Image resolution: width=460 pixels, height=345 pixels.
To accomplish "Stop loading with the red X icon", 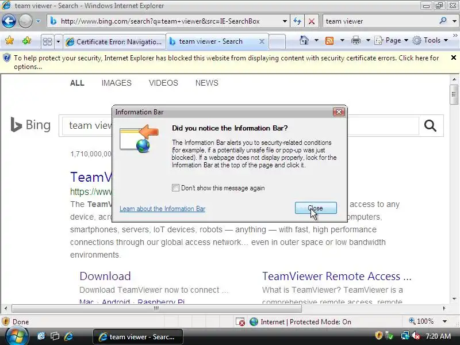I will [x=312, y=21].
